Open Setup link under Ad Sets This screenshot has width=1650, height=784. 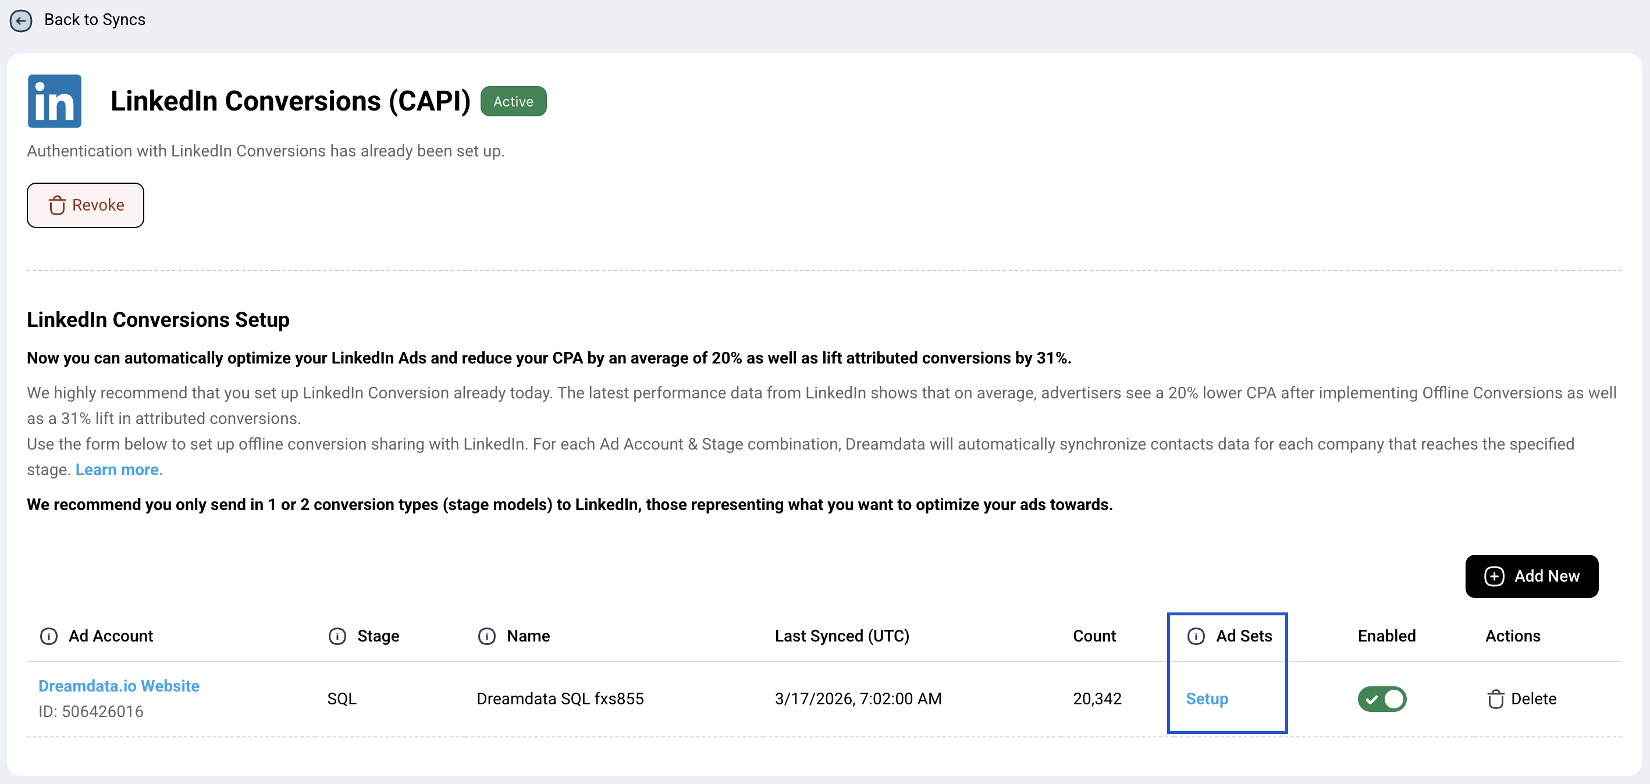coord(1207,699)
